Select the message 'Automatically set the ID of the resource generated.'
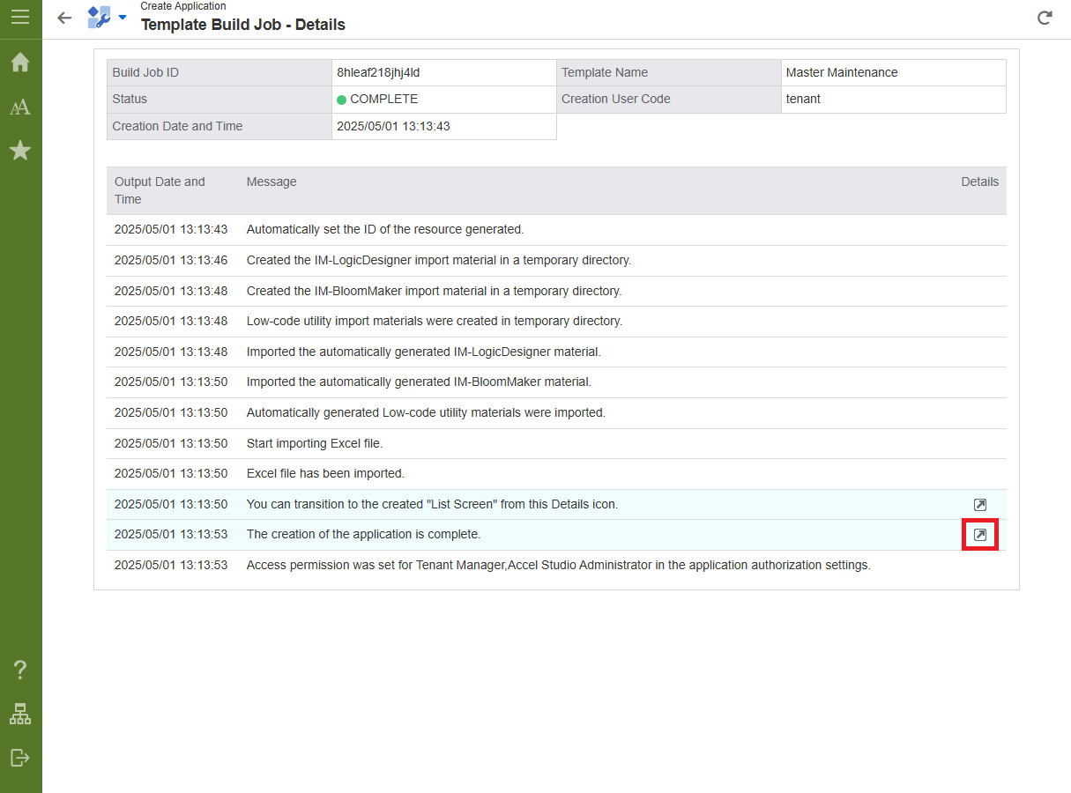 point(385,229)
